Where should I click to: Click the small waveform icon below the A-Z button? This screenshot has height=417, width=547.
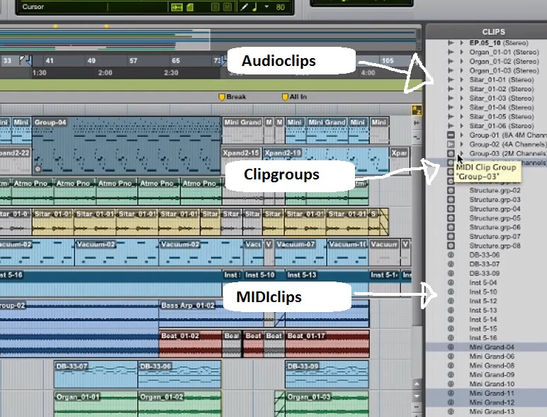pos(417,123)
